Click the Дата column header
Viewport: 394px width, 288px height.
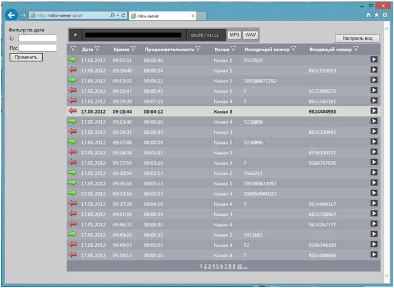tap(88, 49)
